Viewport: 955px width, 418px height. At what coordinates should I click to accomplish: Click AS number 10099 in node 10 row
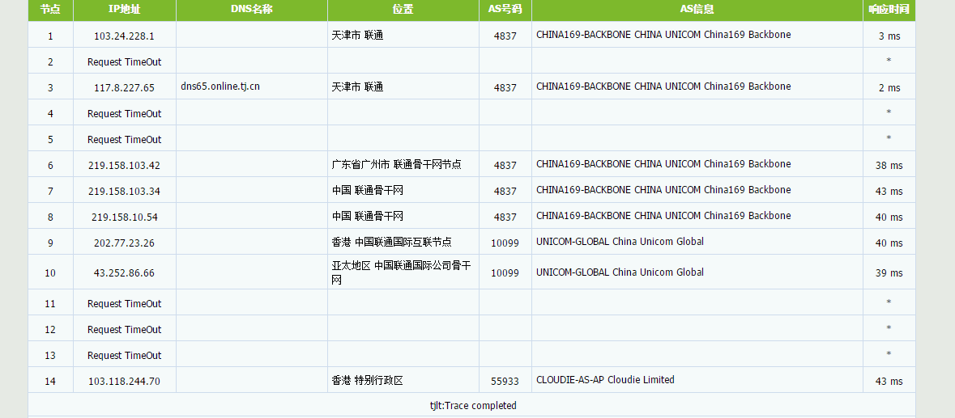click(505, 272)
